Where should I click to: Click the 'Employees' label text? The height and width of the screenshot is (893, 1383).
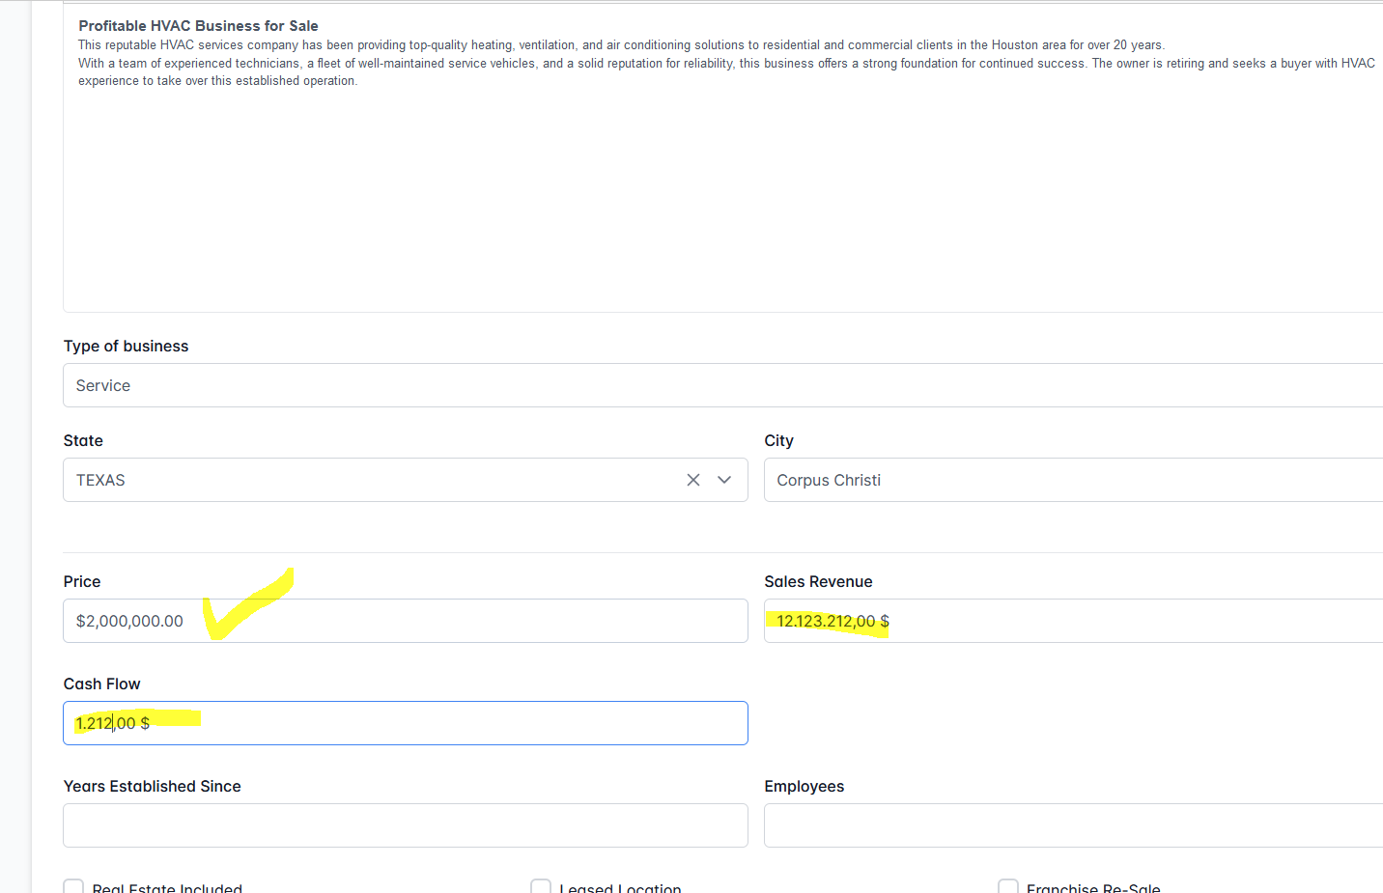point(804,786)
